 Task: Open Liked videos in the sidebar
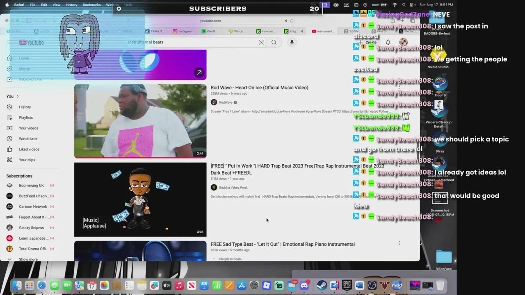click(29, 150)
